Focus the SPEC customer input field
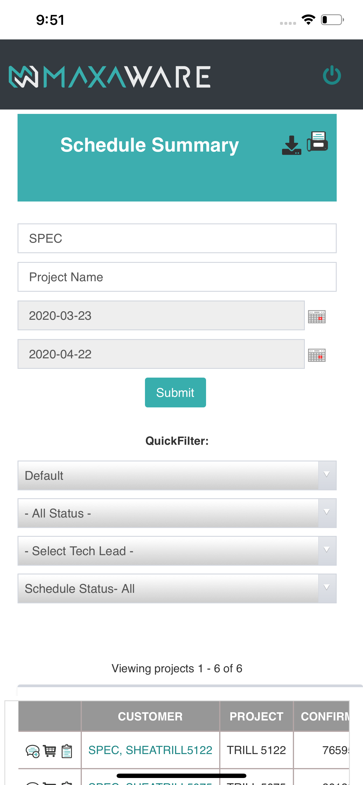This screenshot has height=785, width=363. tap(177, 238)
